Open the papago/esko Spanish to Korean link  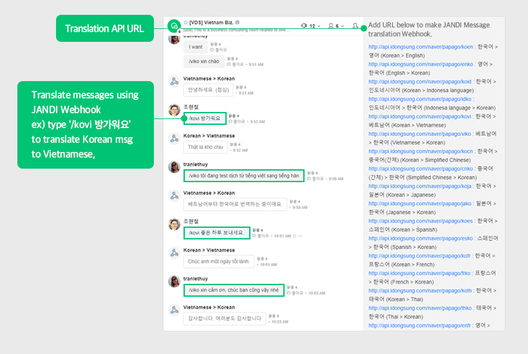point(420,239)
